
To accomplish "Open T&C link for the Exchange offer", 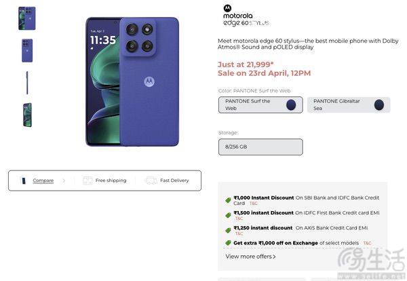I will [367, 243].
